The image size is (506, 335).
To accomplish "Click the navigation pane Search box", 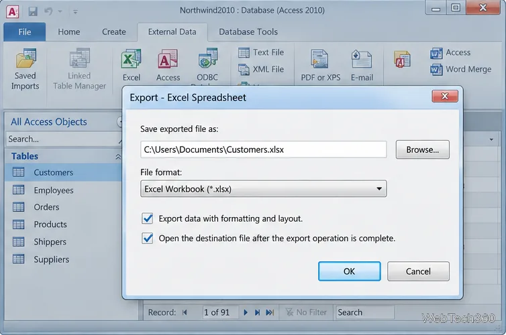I will [63, 139].
